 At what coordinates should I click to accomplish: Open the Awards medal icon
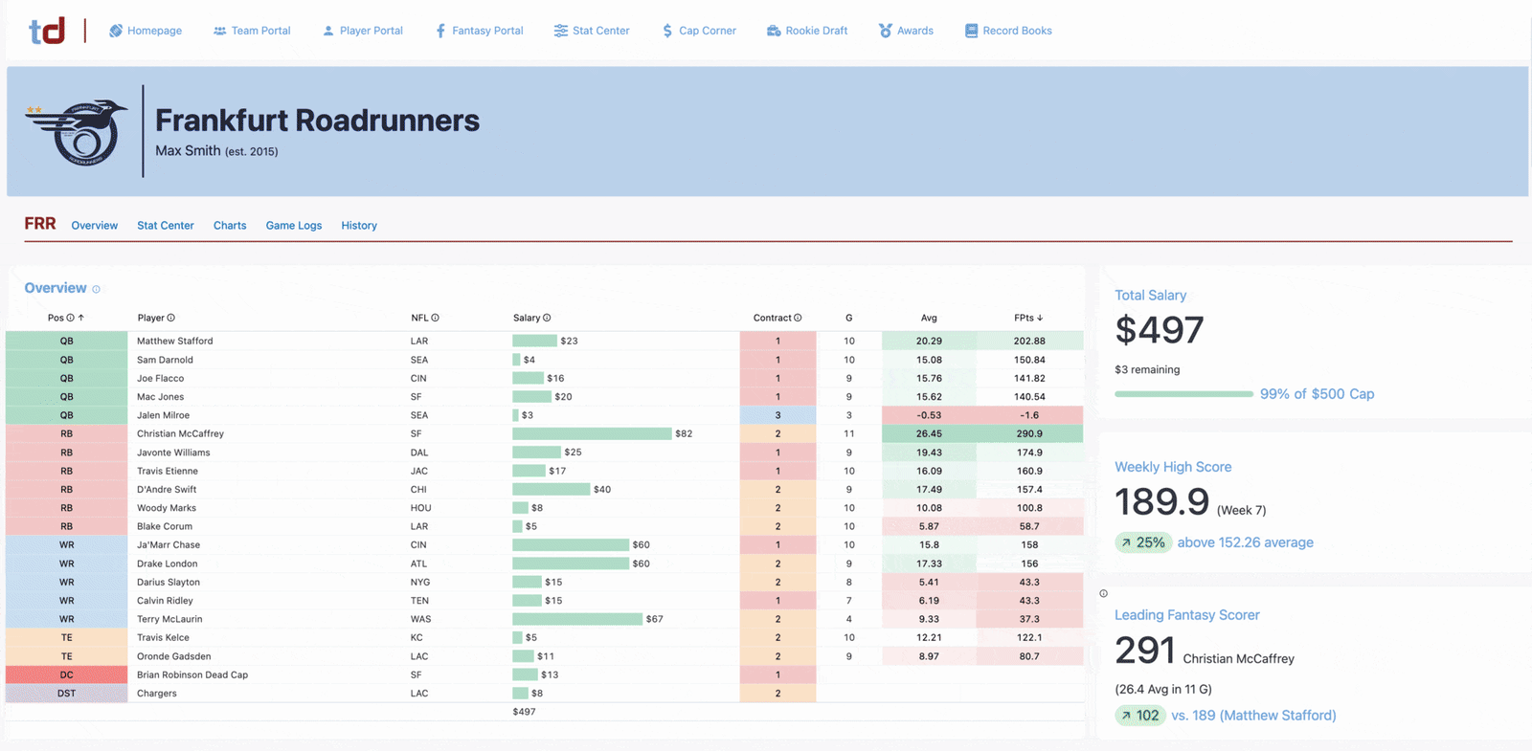pos(886,31)
